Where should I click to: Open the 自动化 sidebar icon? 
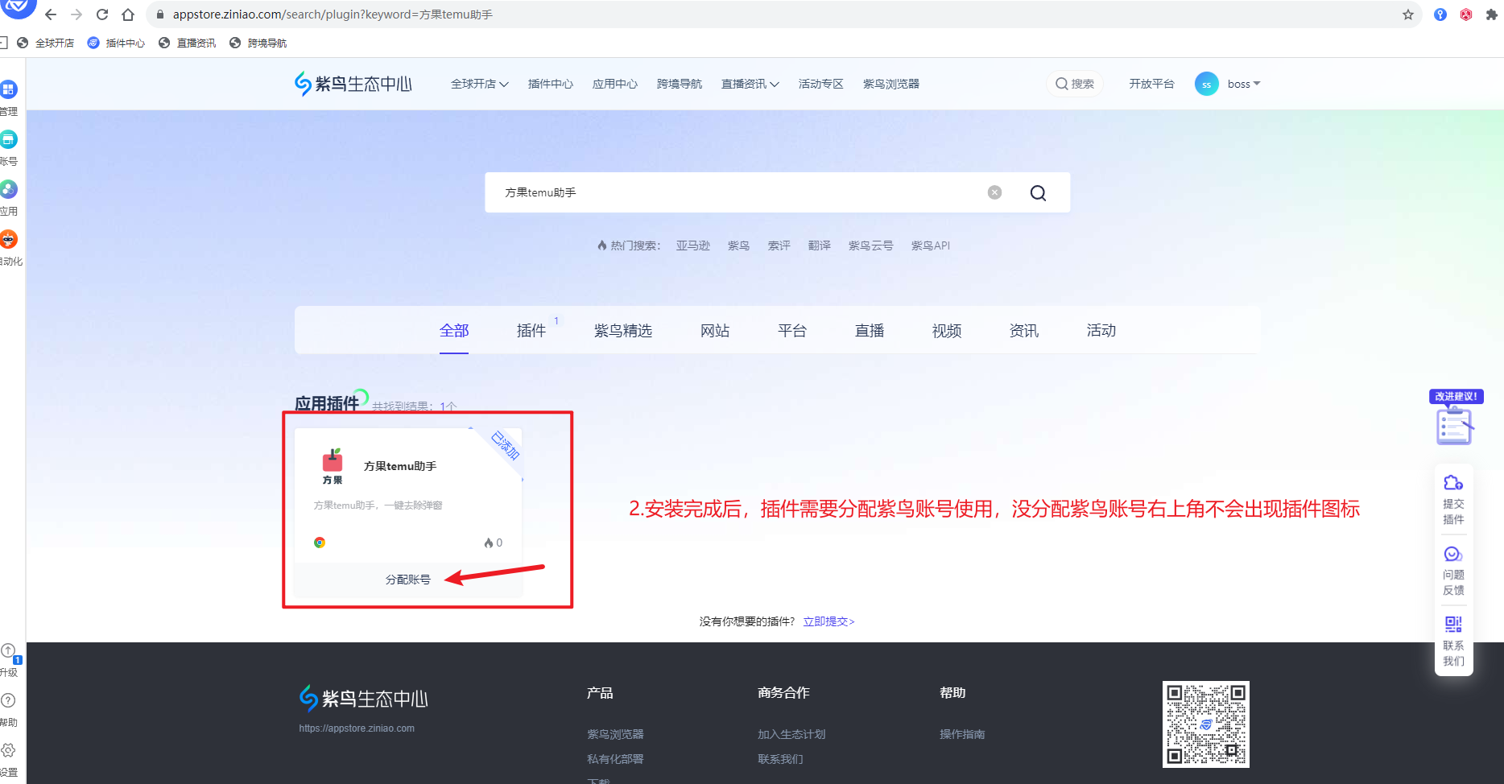[9, 239]
